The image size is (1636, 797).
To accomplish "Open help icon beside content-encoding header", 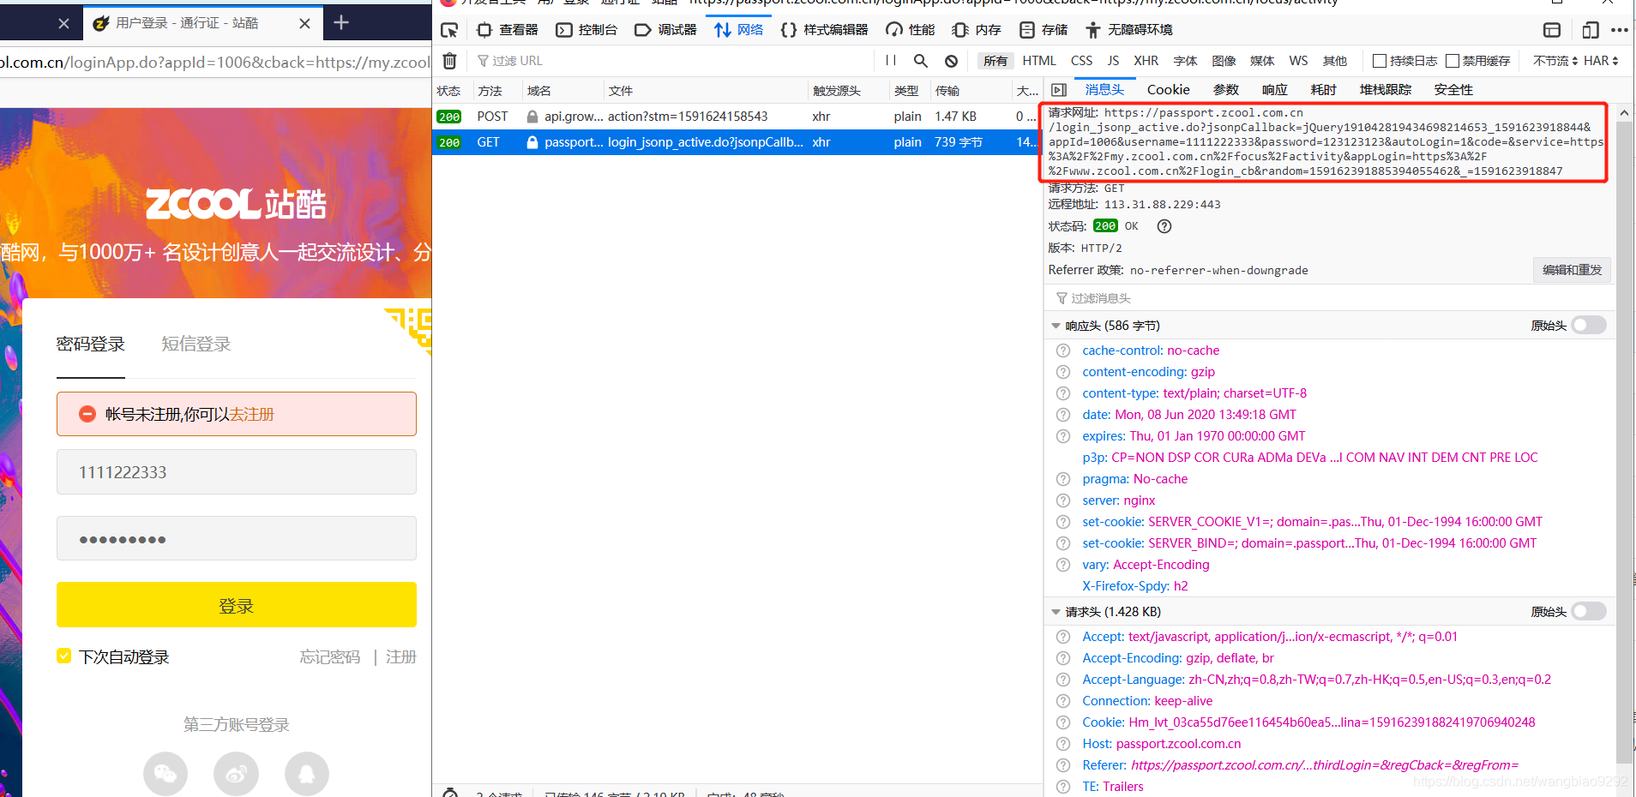I will (x=1063, y=372).
